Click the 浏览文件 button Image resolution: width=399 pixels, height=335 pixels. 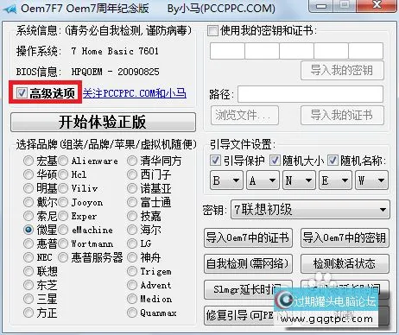point(244,115)
